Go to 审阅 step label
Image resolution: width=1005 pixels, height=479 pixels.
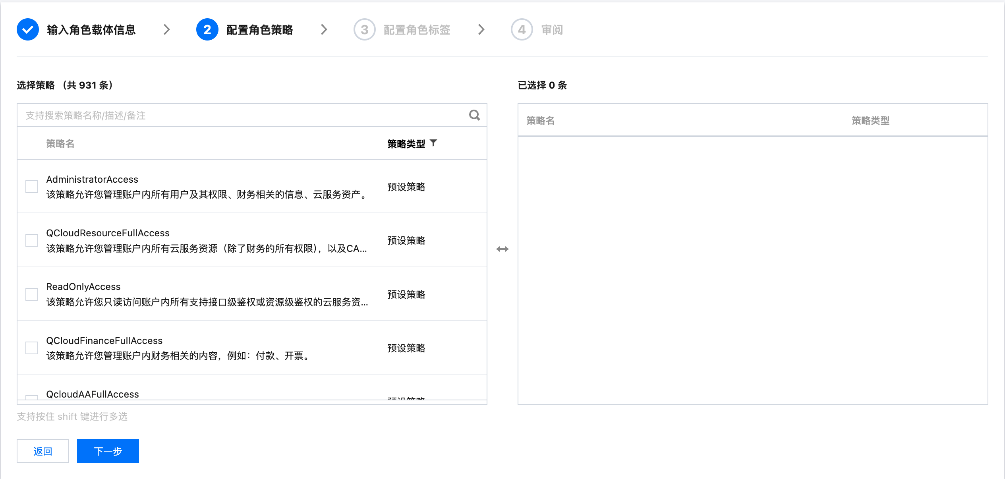coord(552,30)
